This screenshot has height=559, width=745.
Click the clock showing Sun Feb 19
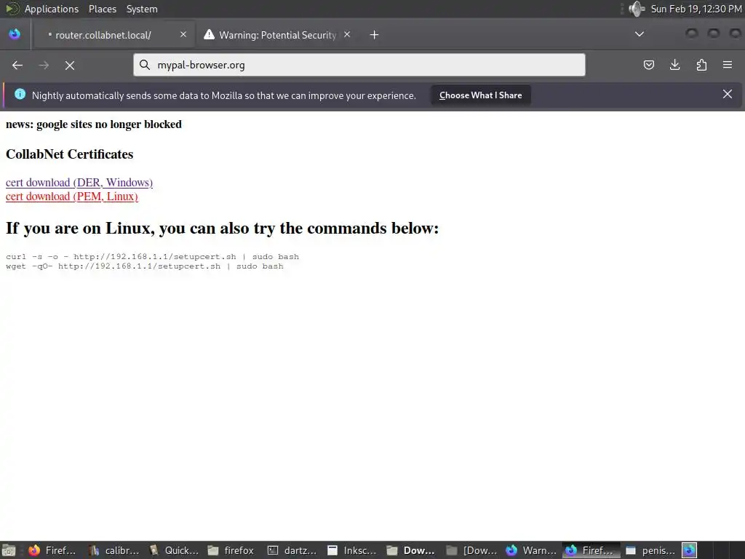pos(696,9)
